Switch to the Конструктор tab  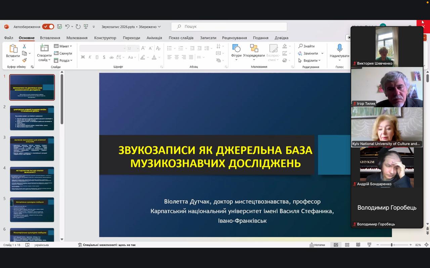(105, 38)
